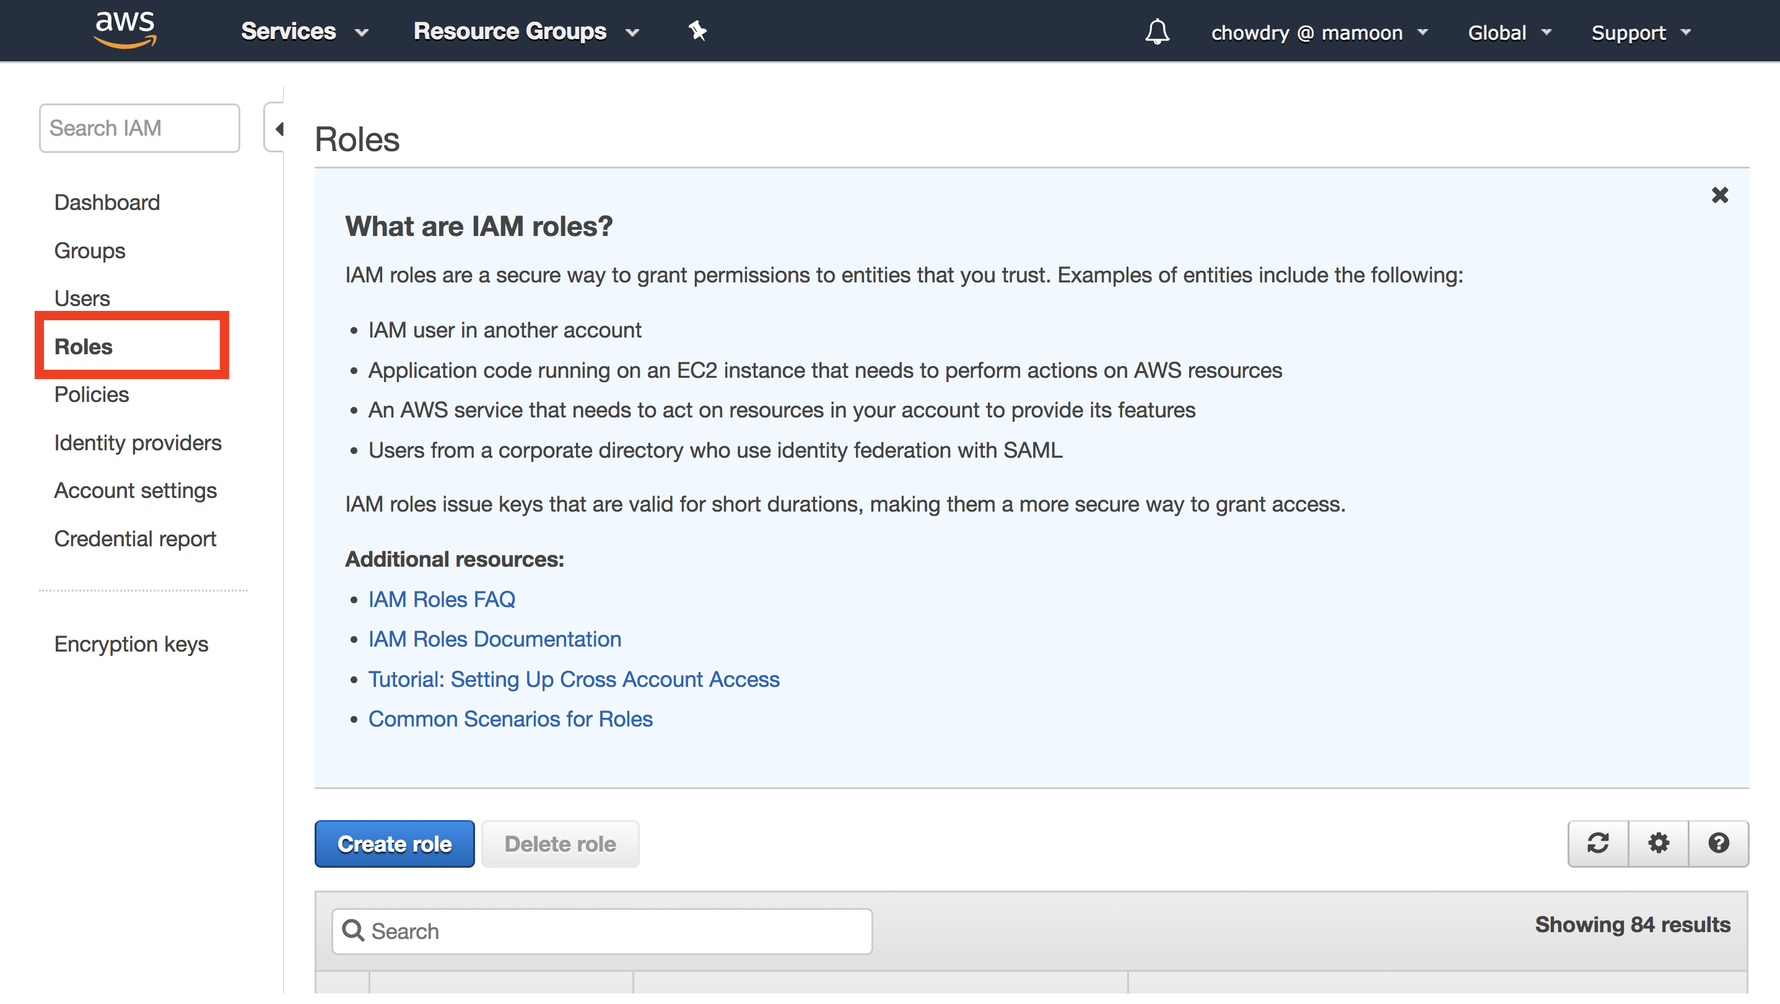
Task: Open Users in sidebar
Action: (82, 299)
